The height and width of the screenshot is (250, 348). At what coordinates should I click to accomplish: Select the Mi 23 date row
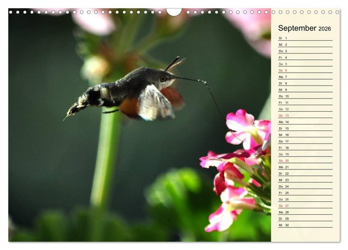click(x=305, y=180)
